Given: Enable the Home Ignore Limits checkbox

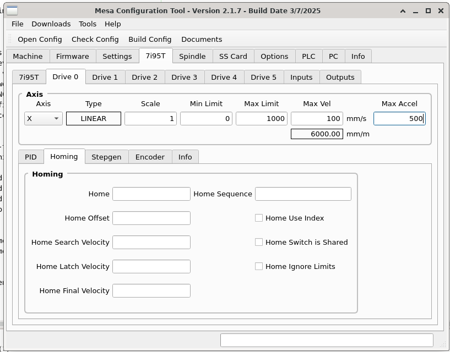Looking at the screenshot, I should [x=259, y=266].
